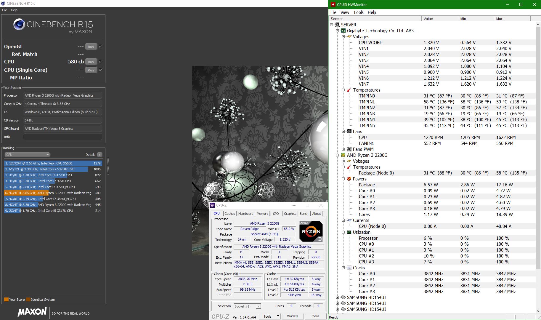Open Cinebench File menu
This screenshot has width=541, height=320.
(4, 10)
